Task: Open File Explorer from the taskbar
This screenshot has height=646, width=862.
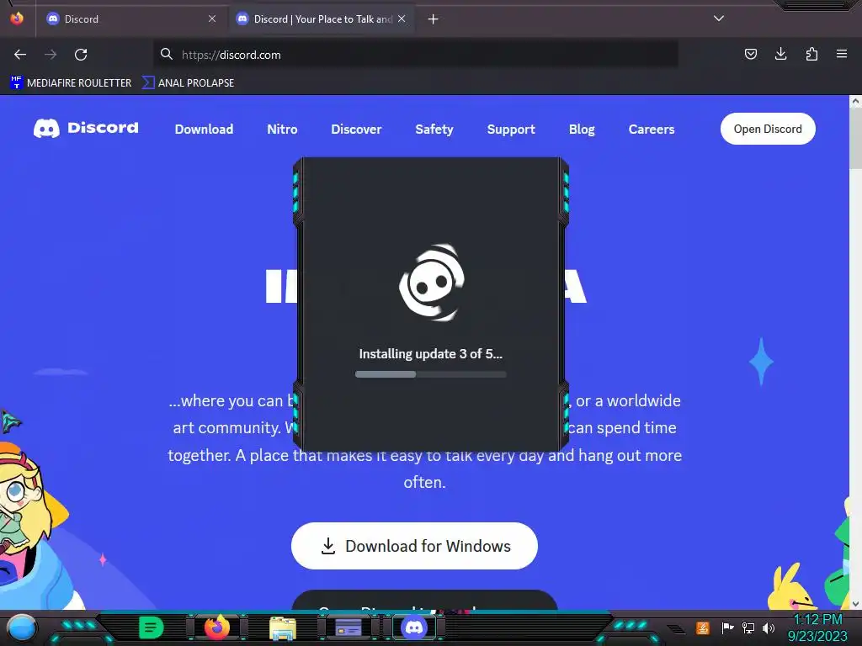Action: point(283,628)
